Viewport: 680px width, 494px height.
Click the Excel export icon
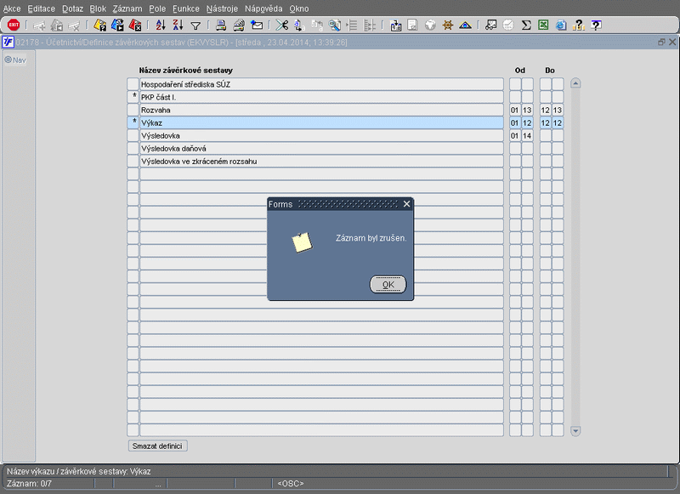(x=543, y=26)
